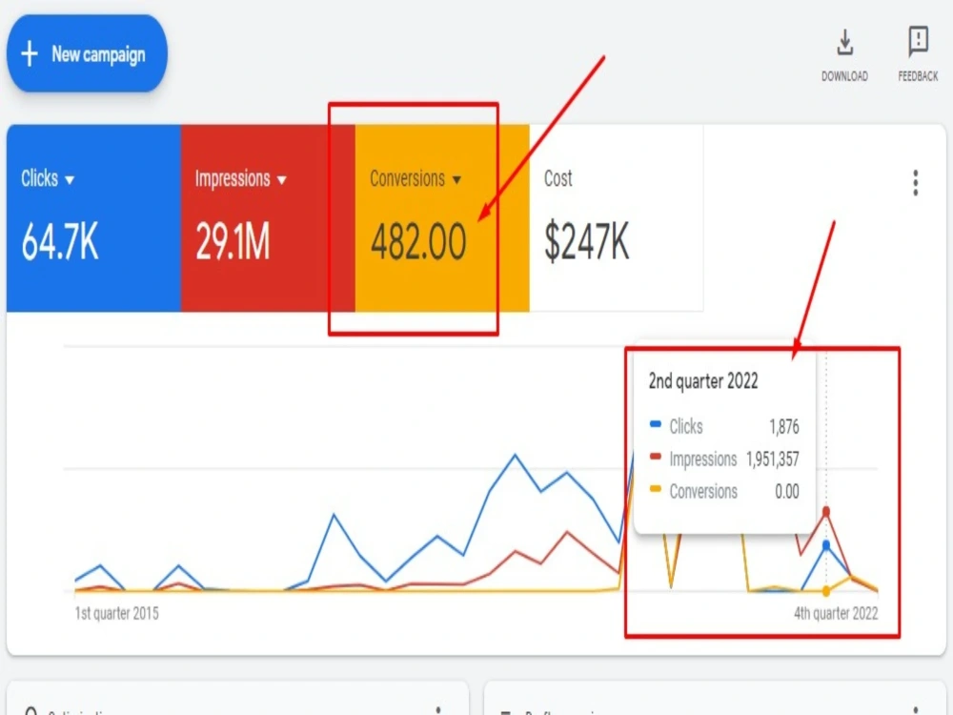Click the blue Clicks legend swatch in tooltip
Image resolution: width=953 pixels, height=715 pixels.
[x=656, y=424]
